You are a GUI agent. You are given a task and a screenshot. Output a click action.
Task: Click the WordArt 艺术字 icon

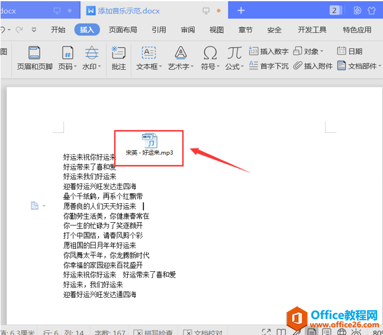click(181, 53)
